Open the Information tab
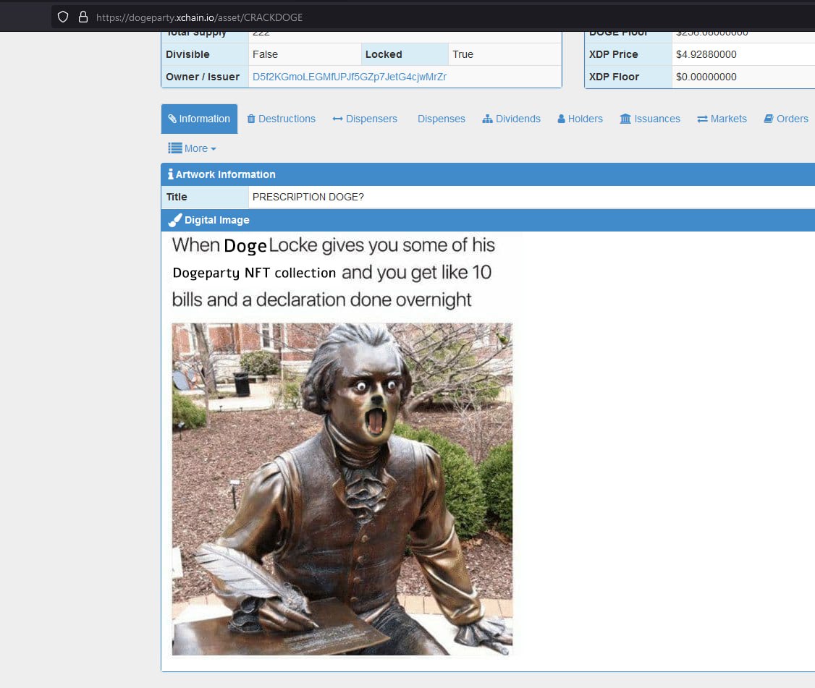815x688 pixels. [x=199, y=119]
